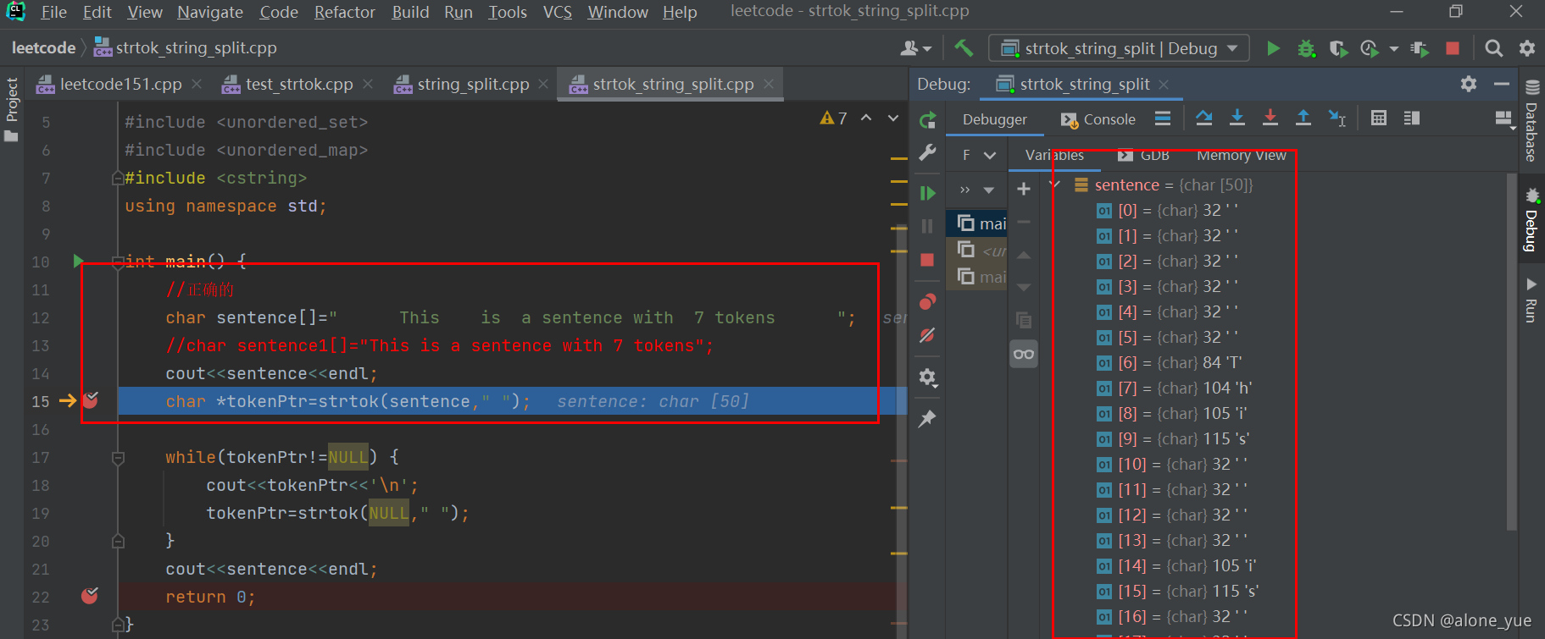Collapse the while loop fold marker at line 17
The height and width of the screenshot is (639, 1545).
[119, 458]
